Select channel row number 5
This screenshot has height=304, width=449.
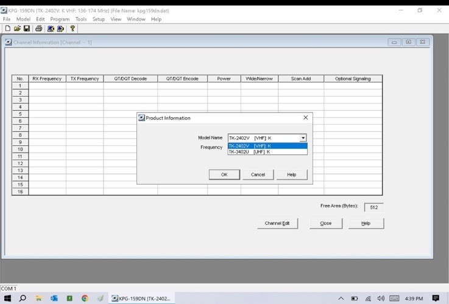20,114
